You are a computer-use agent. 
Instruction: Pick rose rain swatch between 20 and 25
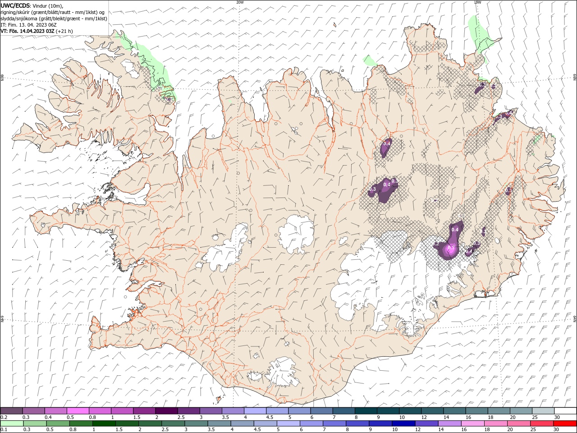tap(518, 424)
